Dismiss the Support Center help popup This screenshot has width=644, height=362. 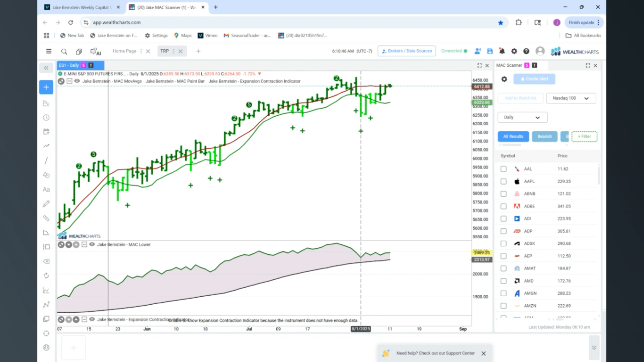[484, 353]
